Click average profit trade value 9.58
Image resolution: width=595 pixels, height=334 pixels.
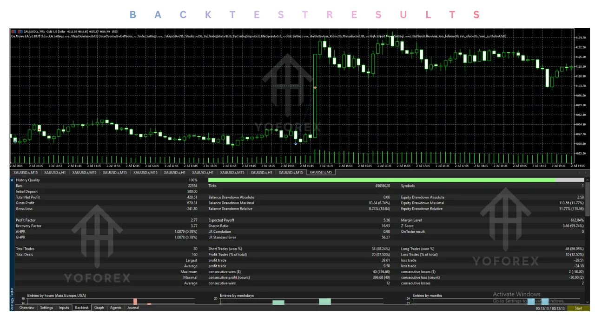pyautogui.click(x=387, y=266)
